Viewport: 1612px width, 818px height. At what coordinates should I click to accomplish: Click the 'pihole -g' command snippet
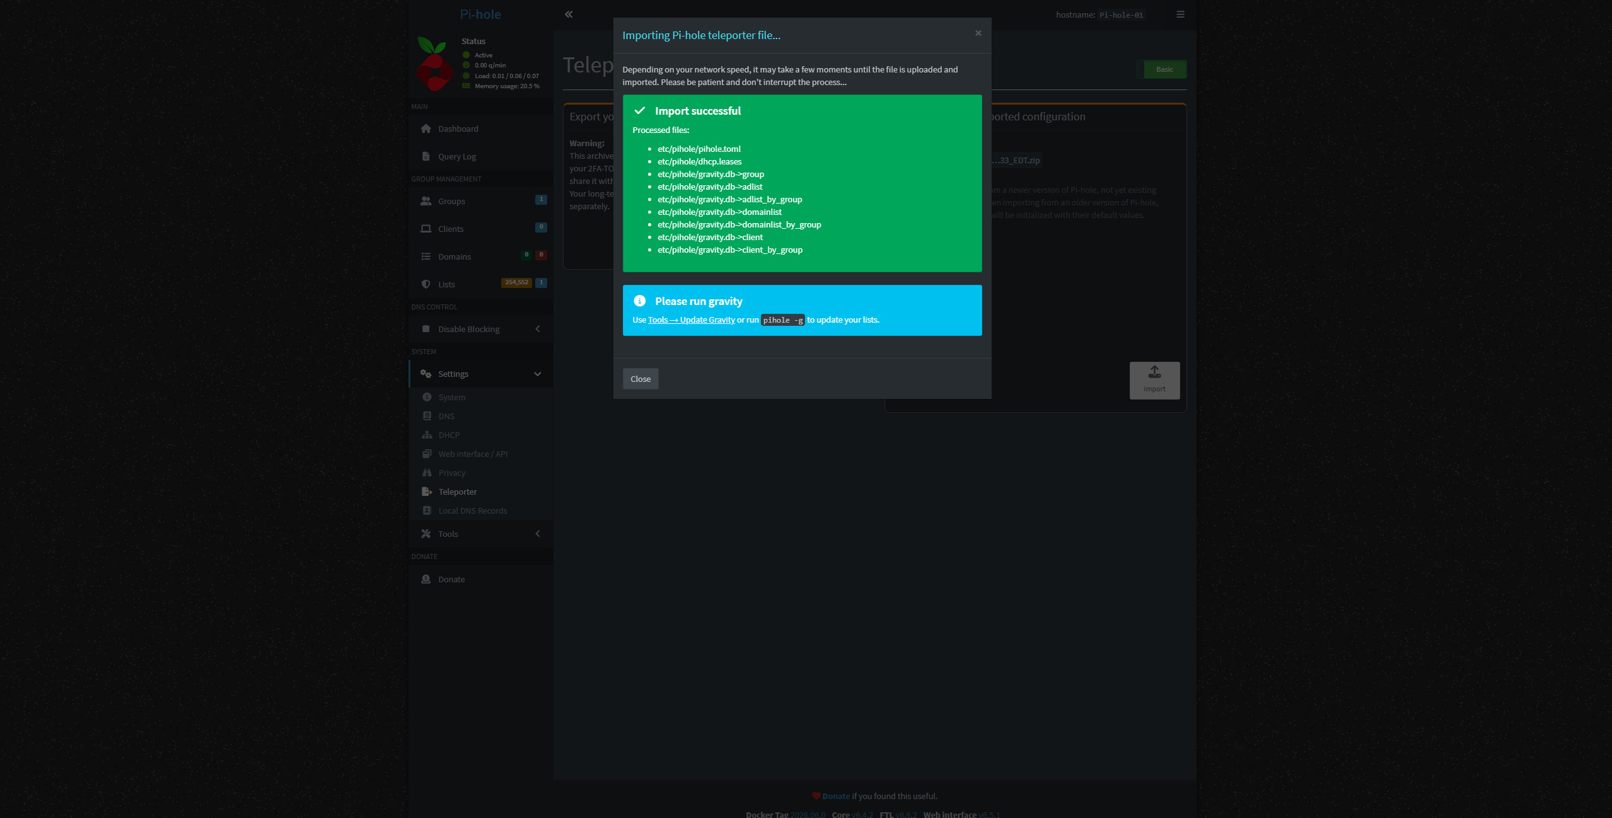[783, 320]
